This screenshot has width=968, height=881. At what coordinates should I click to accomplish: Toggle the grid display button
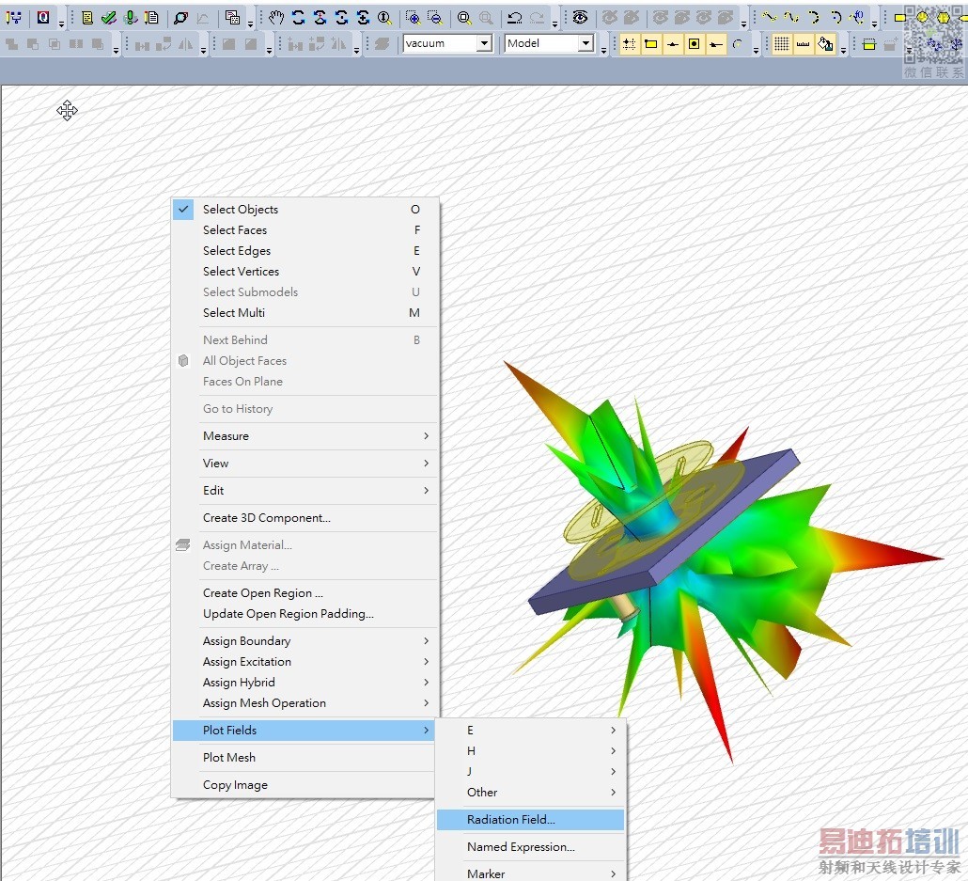782,44
